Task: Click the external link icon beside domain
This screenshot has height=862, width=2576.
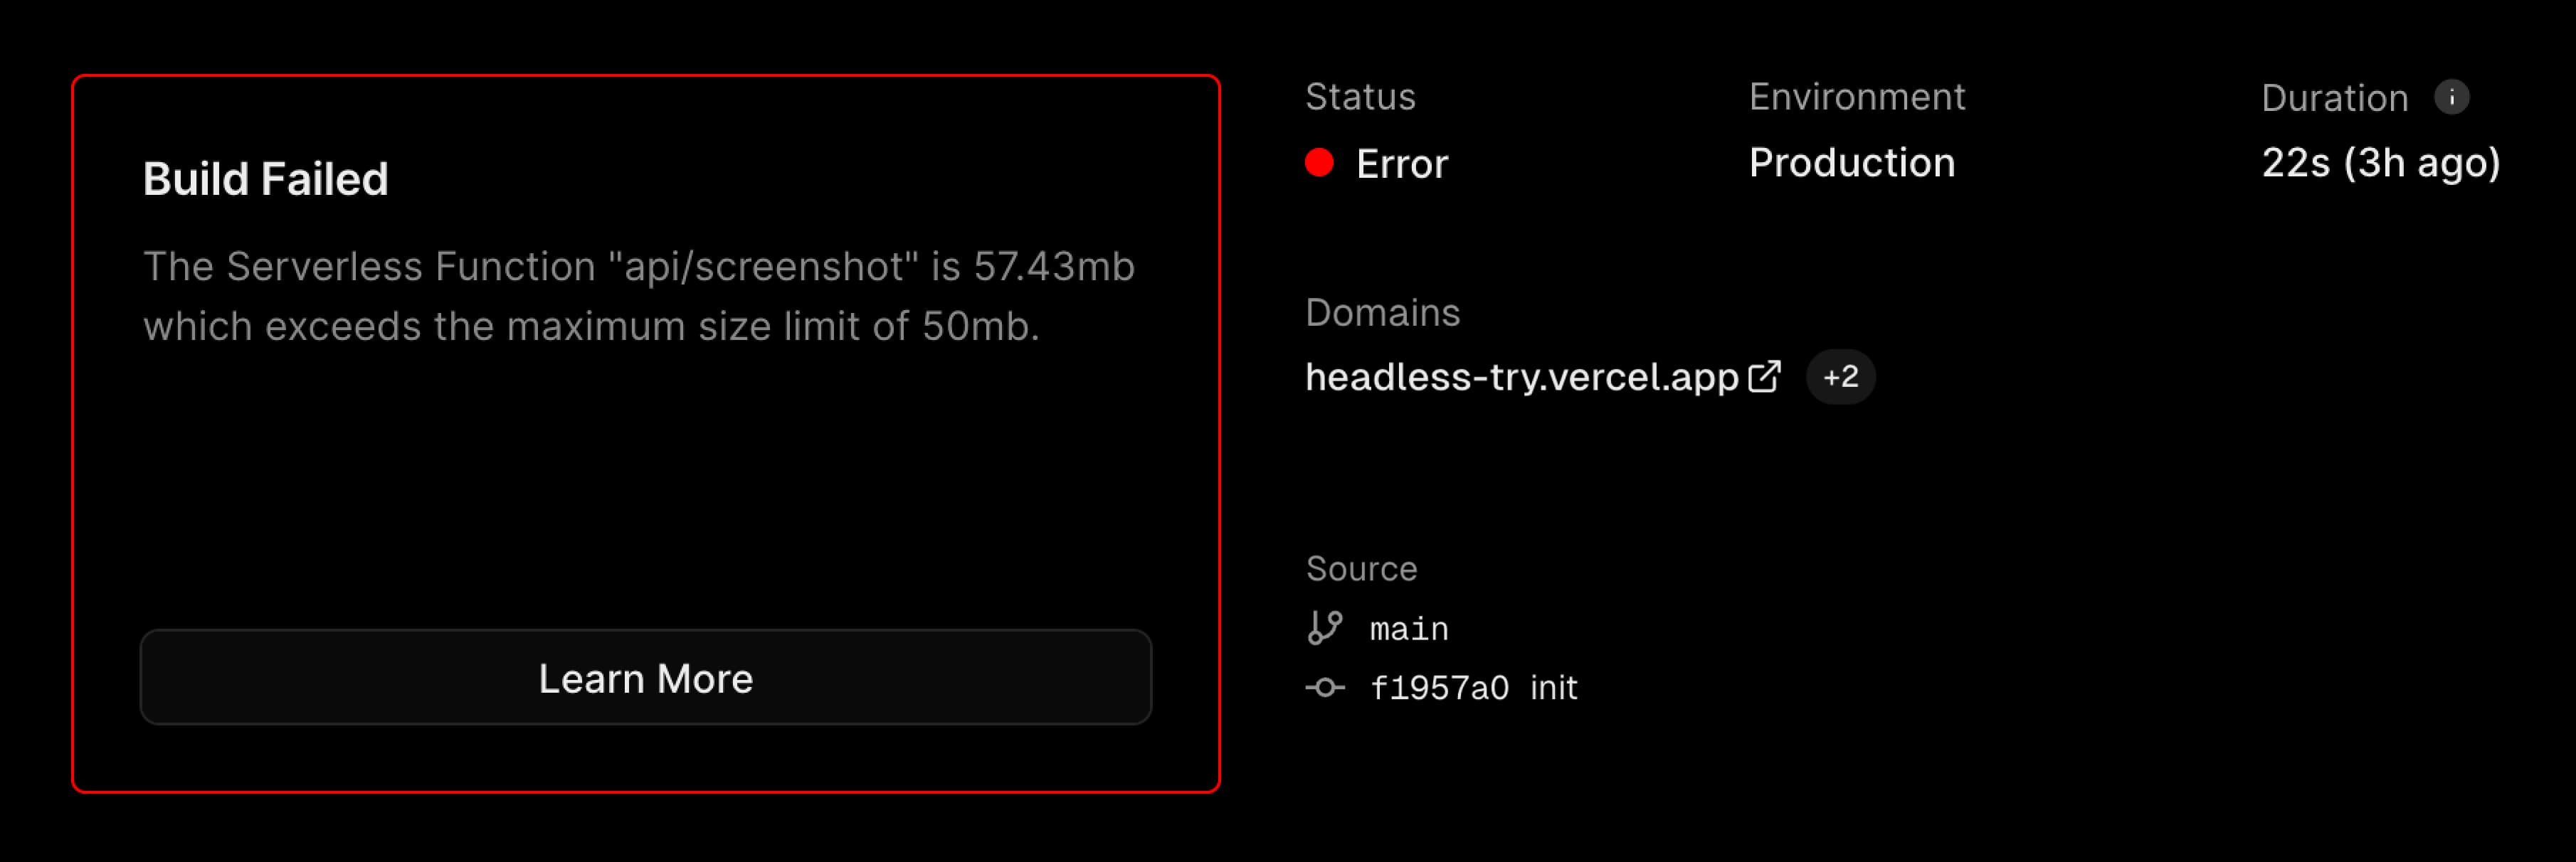Action: [1764, 377]
